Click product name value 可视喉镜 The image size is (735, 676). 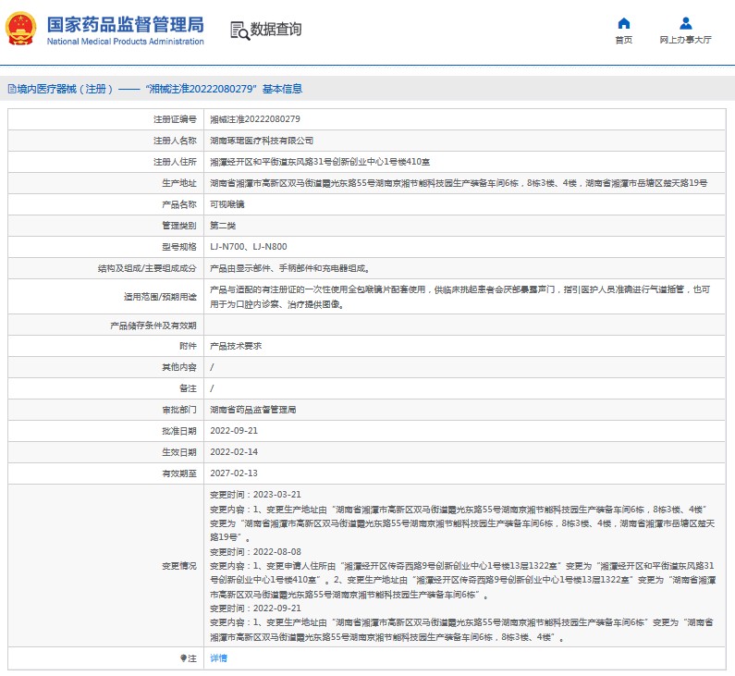coord(227,203)
